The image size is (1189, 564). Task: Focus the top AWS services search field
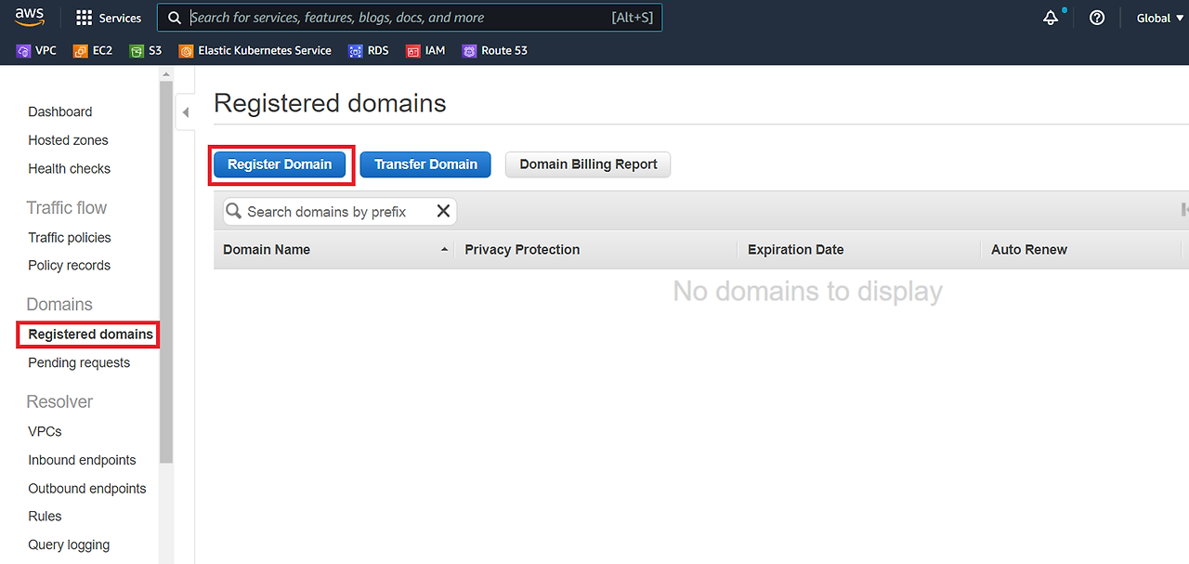coord(409,18)
